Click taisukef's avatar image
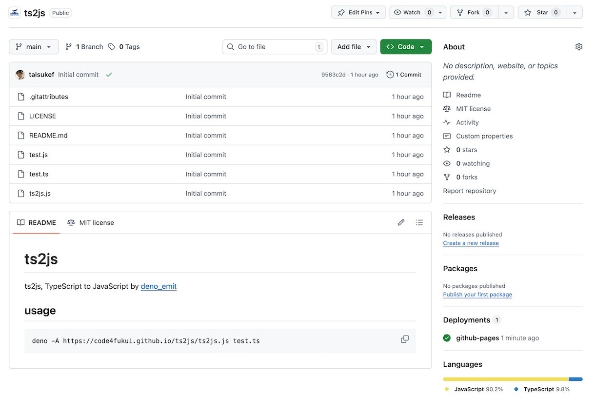This screenshot has height=399, width=595. 20,75
